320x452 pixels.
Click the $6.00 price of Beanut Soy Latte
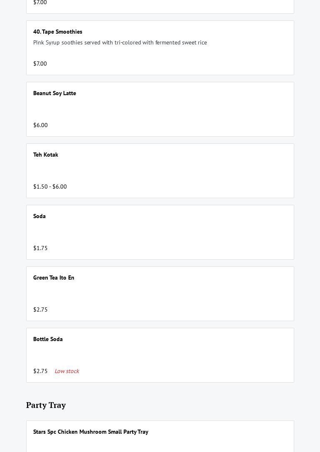(40, 125)
